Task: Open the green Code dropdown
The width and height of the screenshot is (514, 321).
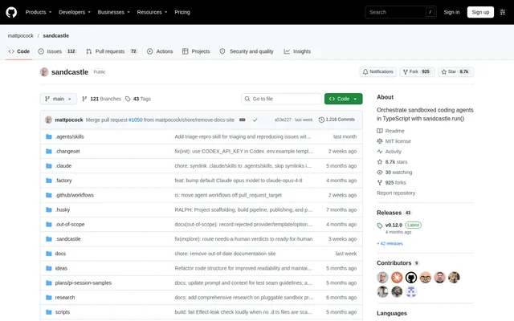Action: click(x=343, y=99)
